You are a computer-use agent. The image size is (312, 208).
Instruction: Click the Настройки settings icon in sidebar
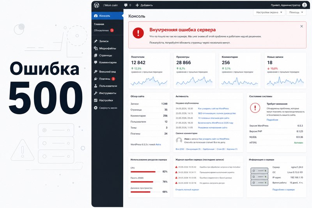tap(96, 100)
